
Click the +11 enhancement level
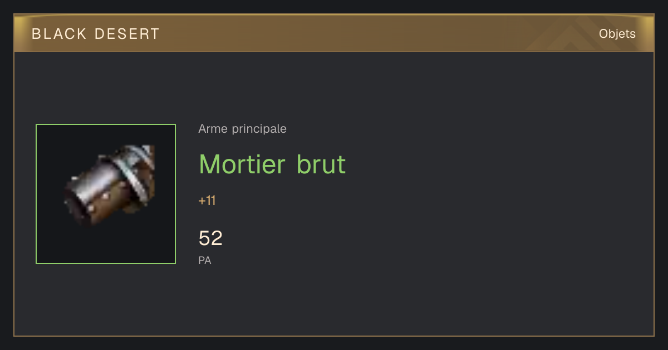(x=207, y=201)
